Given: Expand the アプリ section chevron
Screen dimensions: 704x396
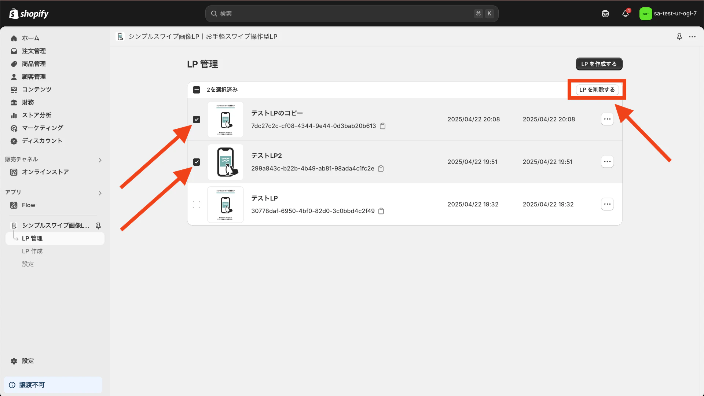Looking at the screenshot, I should [100, 193].
